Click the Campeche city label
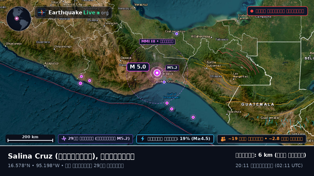Viewport: 314px width, 176px height. [263, 17]
